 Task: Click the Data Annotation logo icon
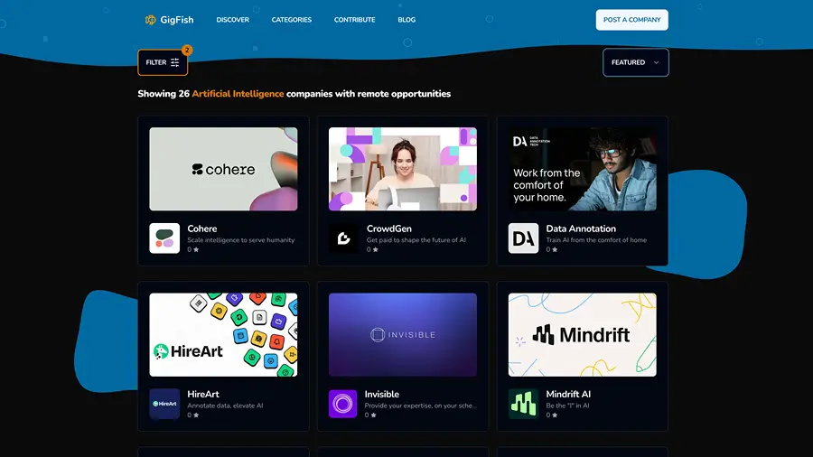(x=523, y=238)
